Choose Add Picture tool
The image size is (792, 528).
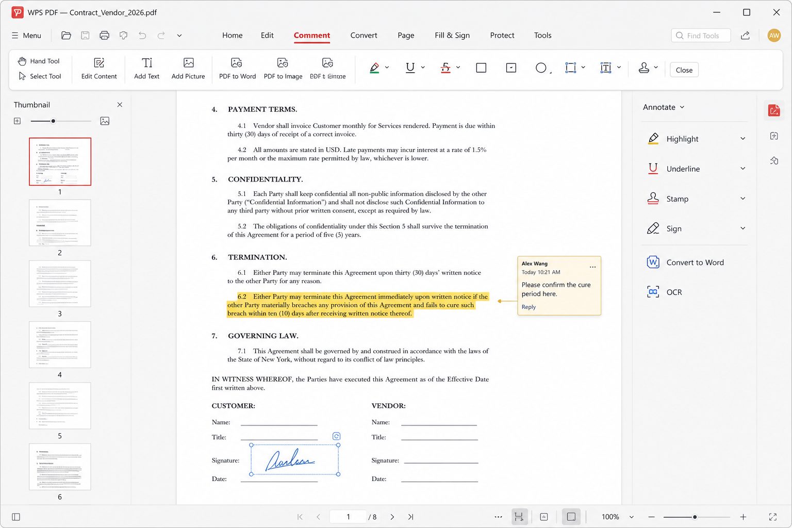[188, 69]
